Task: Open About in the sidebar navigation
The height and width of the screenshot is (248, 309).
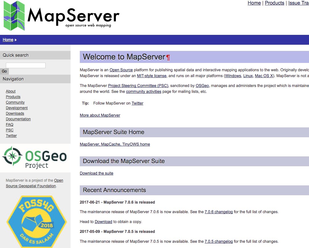Action: click(x=11, y=91)
